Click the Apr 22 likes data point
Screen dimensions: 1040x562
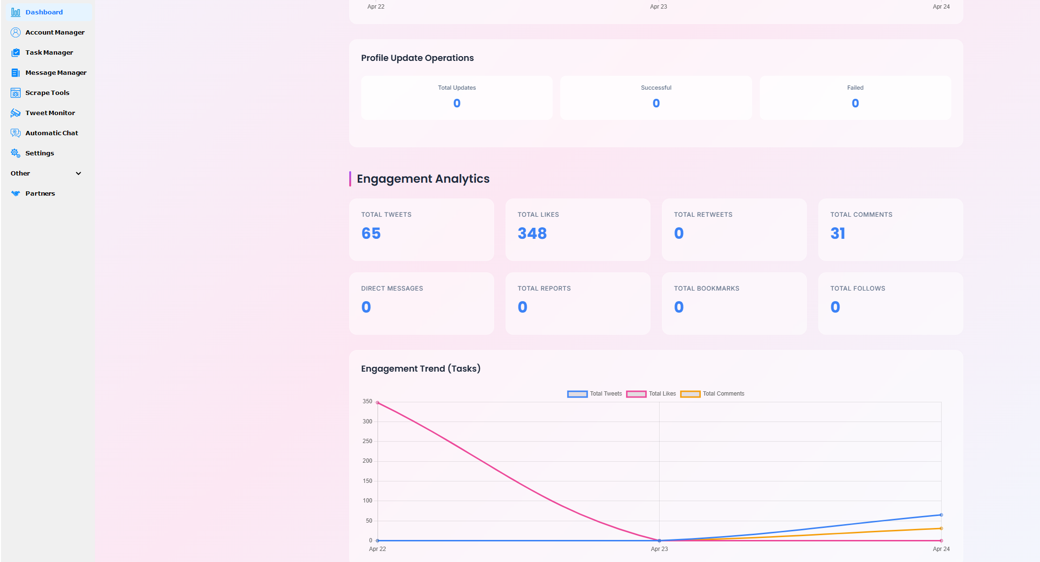[x=378, y=403]
